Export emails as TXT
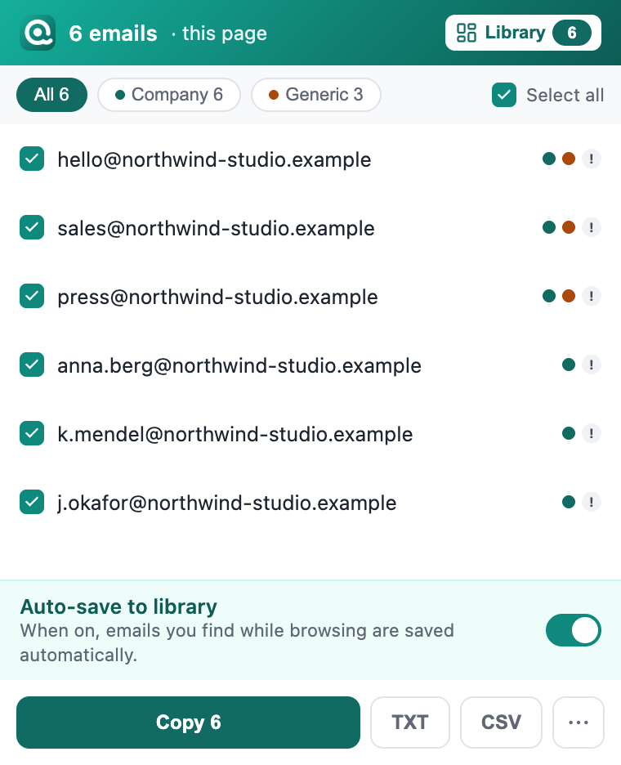This screenshot has height=765, width=621. [409, 722]
